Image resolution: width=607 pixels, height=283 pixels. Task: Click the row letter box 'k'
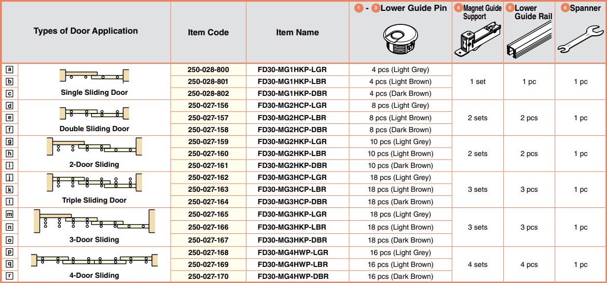coord(10,189)
